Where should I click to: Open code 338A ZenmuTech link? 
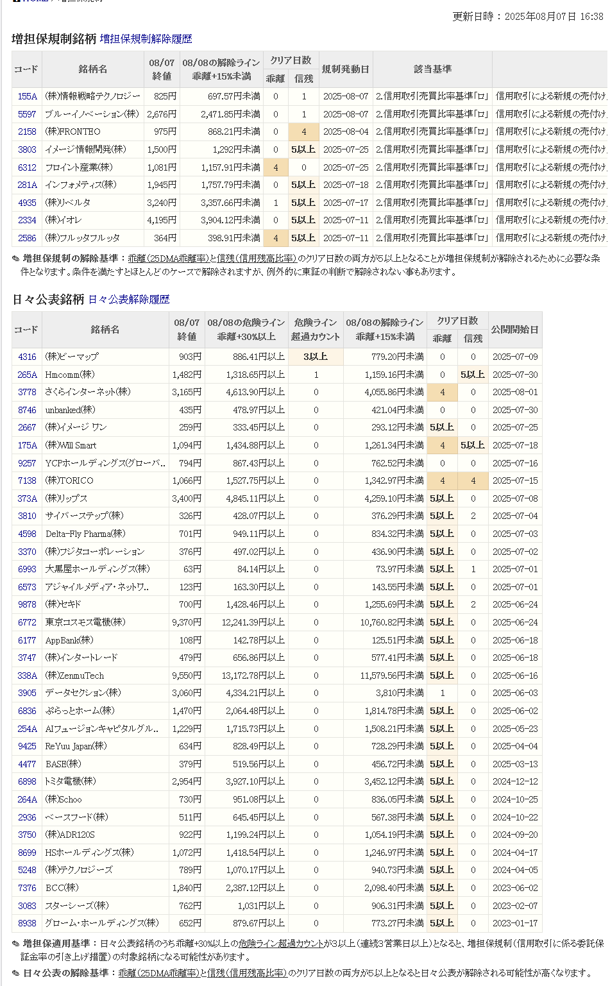coord(27,676)
